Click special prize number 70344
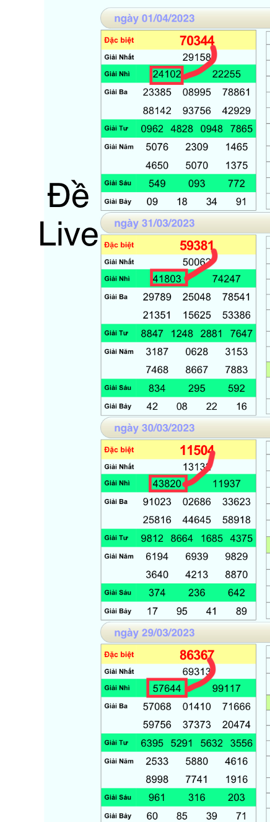 click(197, 41)
